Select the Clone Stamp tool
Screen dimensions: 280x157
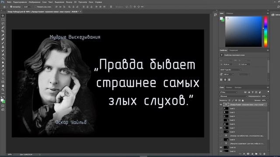[x=3, y=47]
